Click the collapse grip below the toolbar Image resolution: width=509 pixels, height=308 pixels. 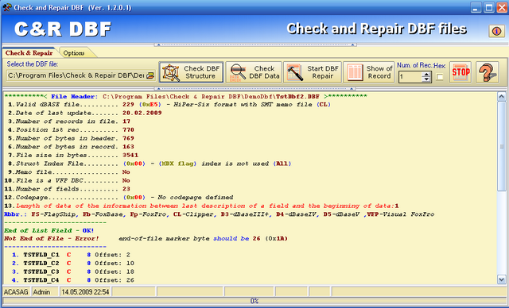[255, 88]
